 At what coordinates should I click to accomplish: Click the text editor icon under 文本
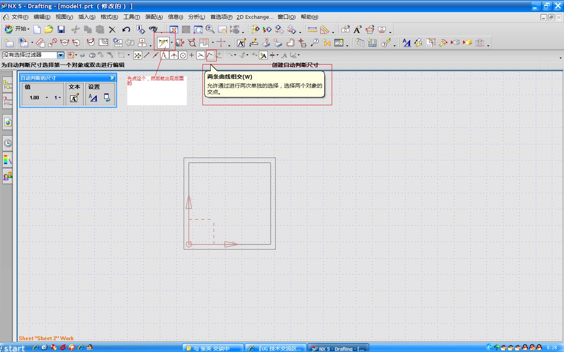click(74, 98)
